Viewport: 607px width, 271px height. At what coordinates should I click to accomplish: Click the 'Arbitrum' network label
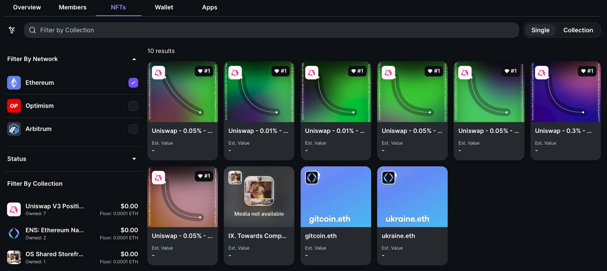38,129
